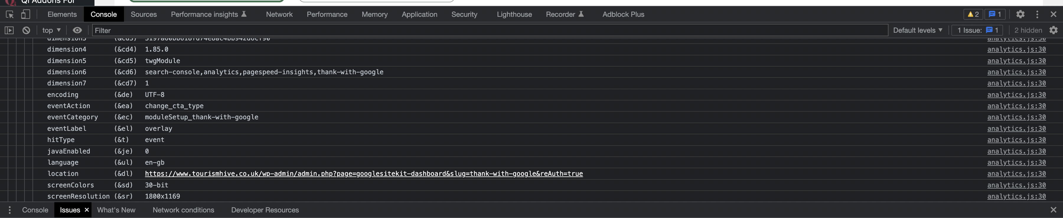Create live expression with eye icon

coord(77,30)
